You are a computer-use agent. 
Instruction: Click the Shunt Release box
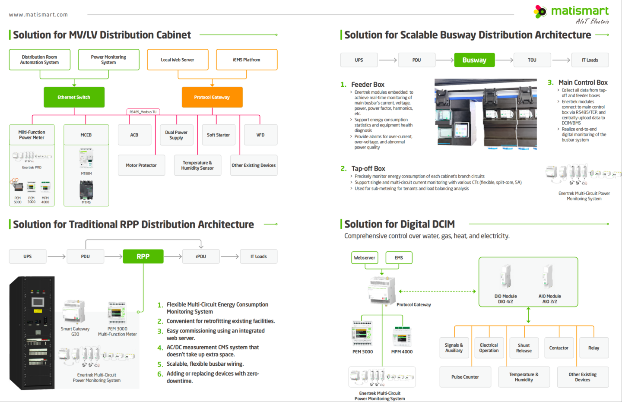pos(524,348)
